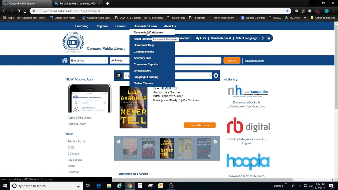Open Apple (iOS) Users link
The width and height of the screenshot is (338, 190).
tap(79, 118)
